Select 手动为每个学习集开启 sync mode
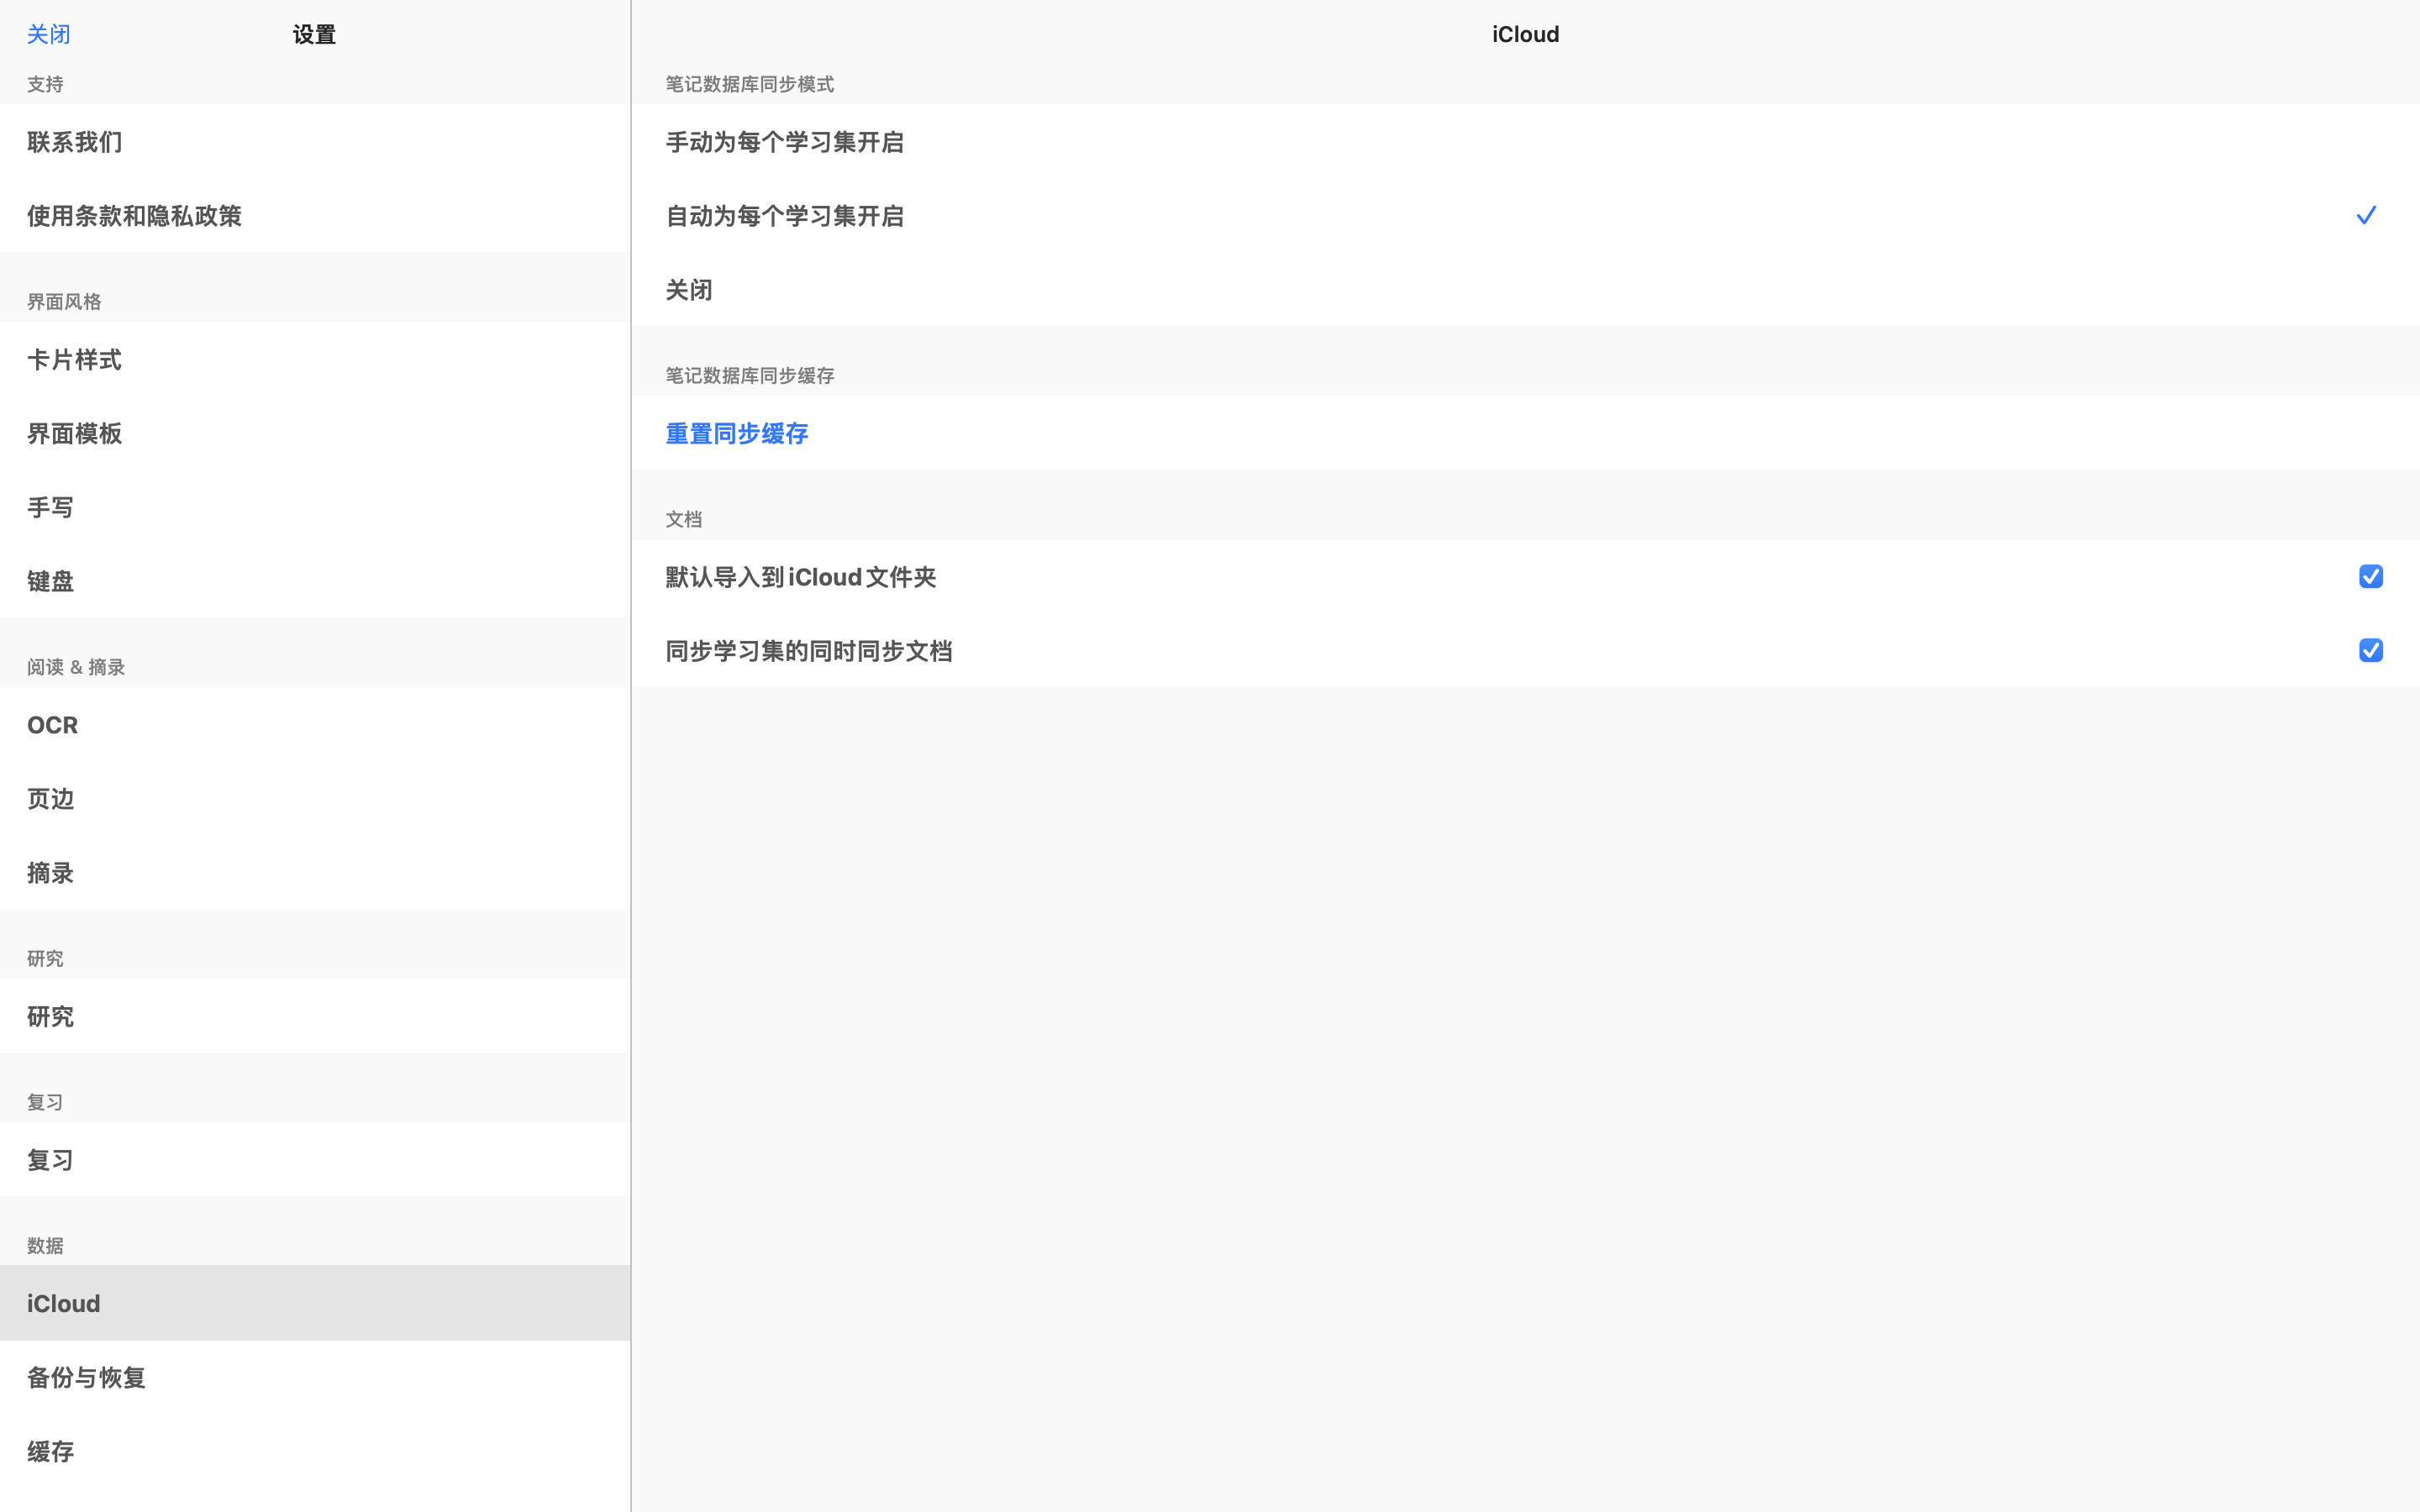This screenshot has width=2420, height=1512. (x=785, y=142)
